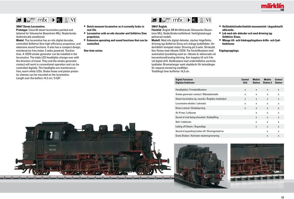Click page number 17
This screenshot has width=294, height=199.
[283, 197]
